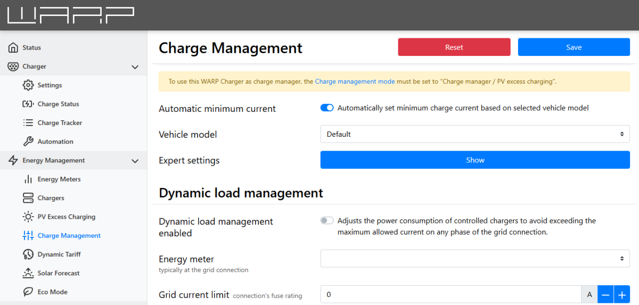Open Automation via wrench icon
This screenshot has height=305, width=639.
[x=28, y=142]
